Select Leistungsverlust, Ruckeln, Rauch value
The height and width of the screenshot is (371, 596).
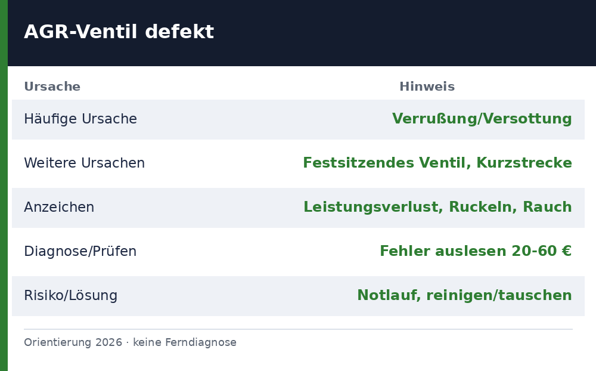click(x=437, y=207)
